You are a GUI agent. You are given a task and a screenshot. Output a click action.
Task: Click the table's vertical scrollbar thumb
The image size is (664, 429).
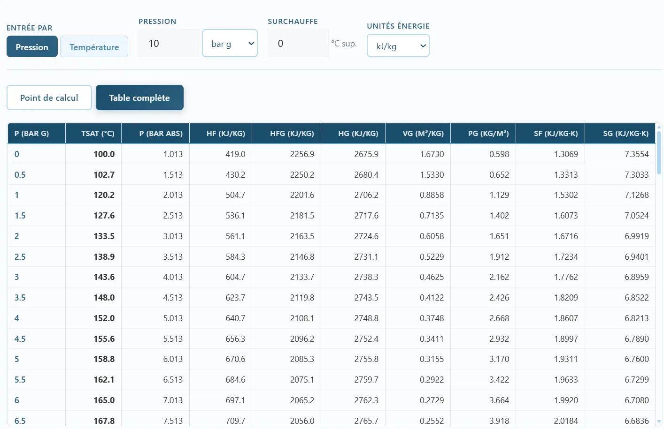click(659, 152)
